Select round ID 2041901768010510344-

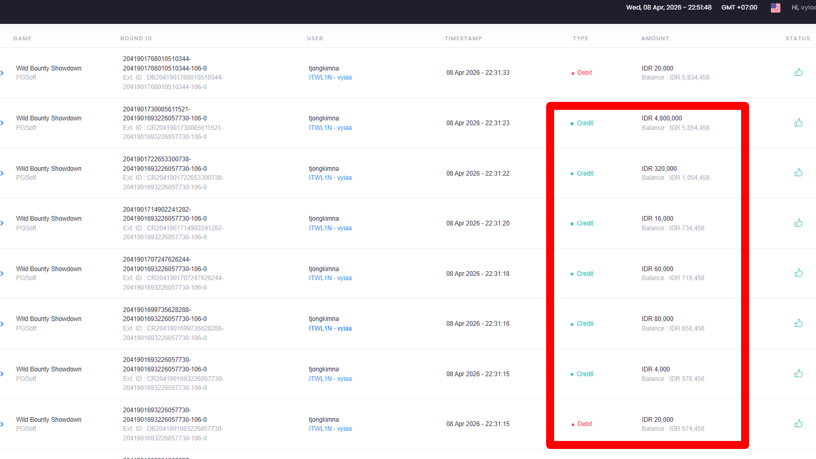point(157,59)
